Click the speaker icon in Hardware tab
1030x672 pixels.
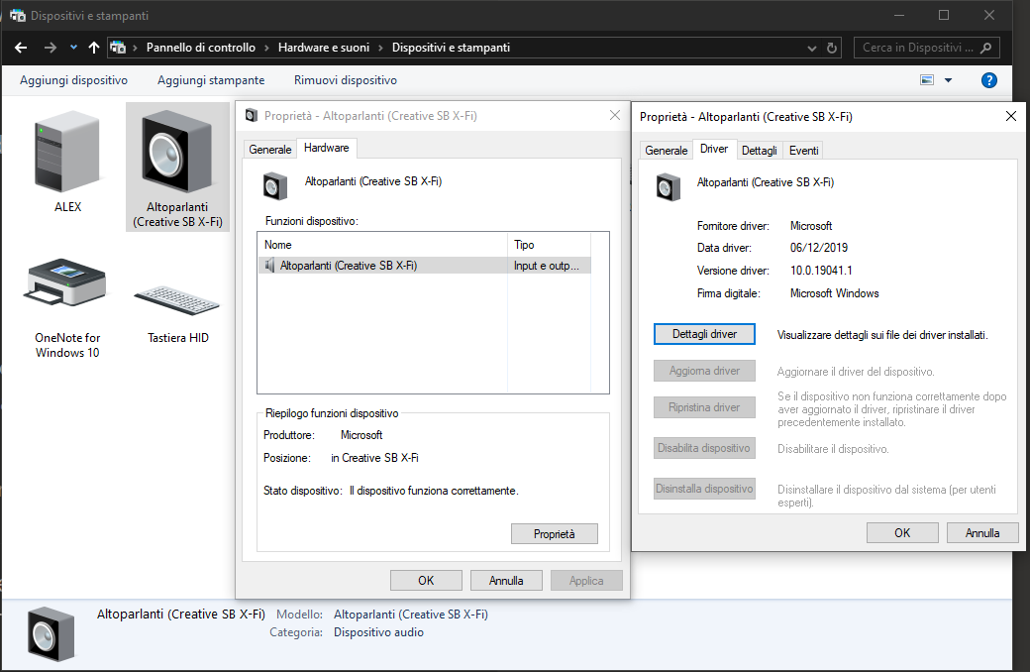pyautogui.click(x=275, y=186)
